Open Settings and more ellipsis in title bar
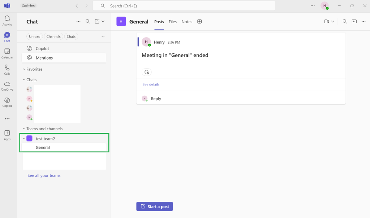Viewport: 370px width, 218px height. coord(313,6)
